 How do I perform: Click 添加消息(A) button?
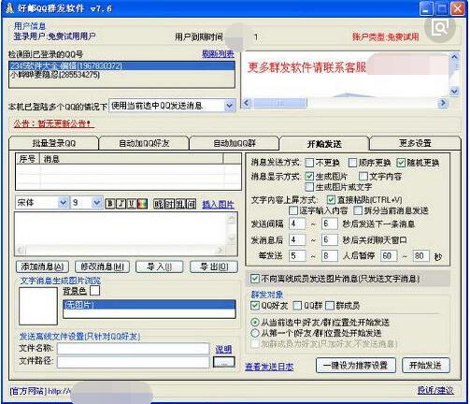pyautogui.click(x=42, y=267)
